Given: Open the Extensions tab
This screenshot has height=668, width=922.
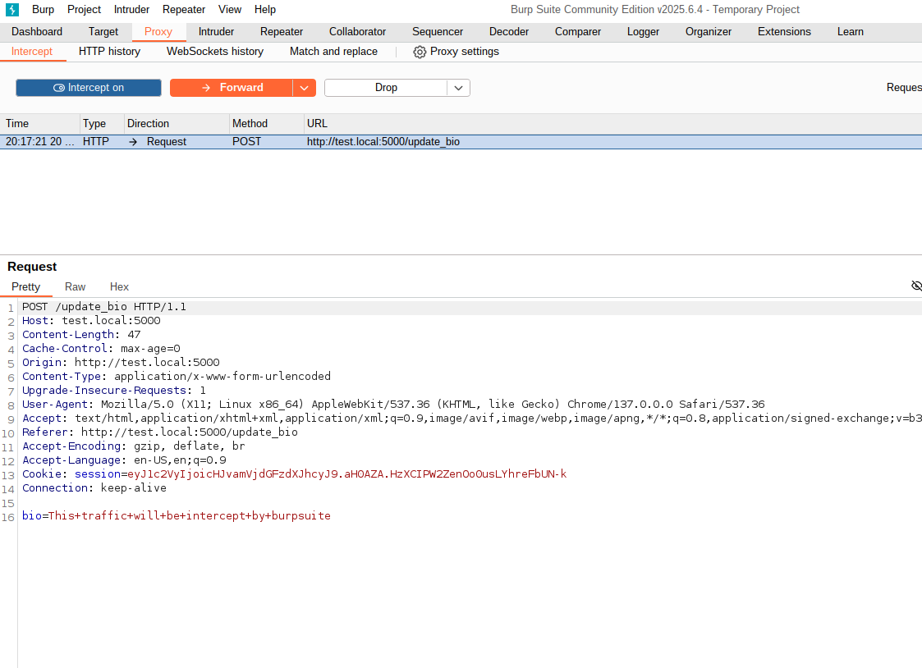Looking at the screenshot, I should point(784,32).
